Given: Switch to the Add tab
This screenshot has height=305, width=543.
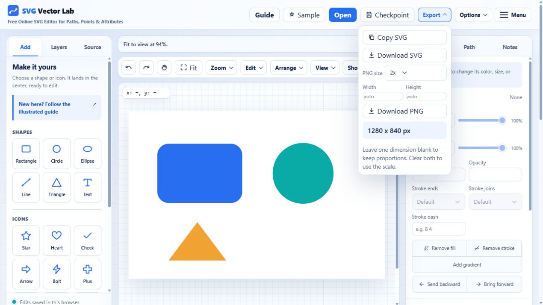Looking at the screenshot, I should (x=25, y=47).
